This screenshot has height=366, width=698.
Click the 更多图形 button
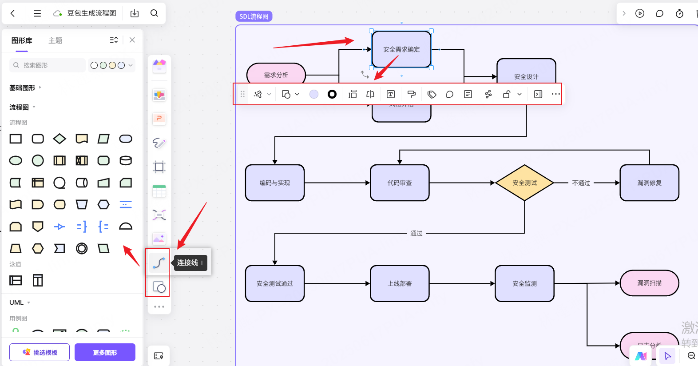coord(105,352)
